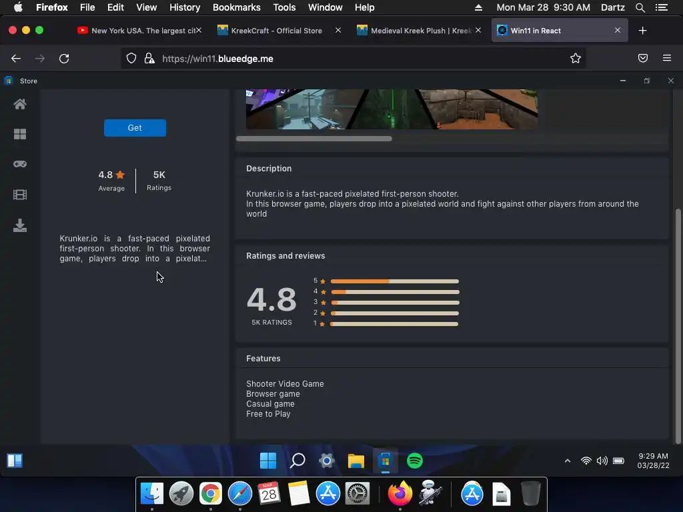683x512 pixels.
Task: Click the 4 star rating bar
Action: 395,292
